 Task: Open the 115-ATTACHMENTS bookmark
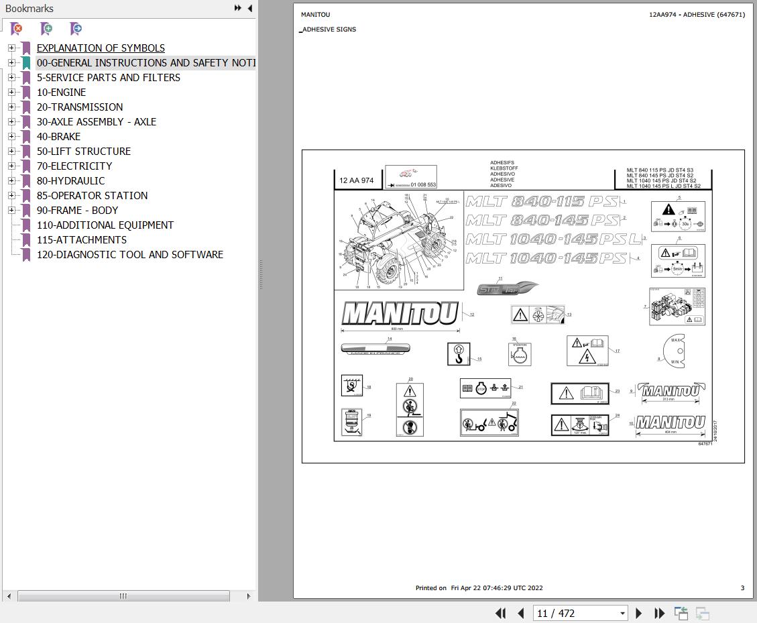coord(82,239)
